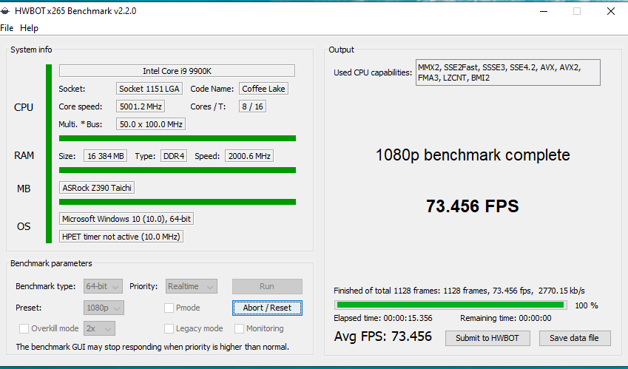Click Save data file button

[x=575, y=338]
